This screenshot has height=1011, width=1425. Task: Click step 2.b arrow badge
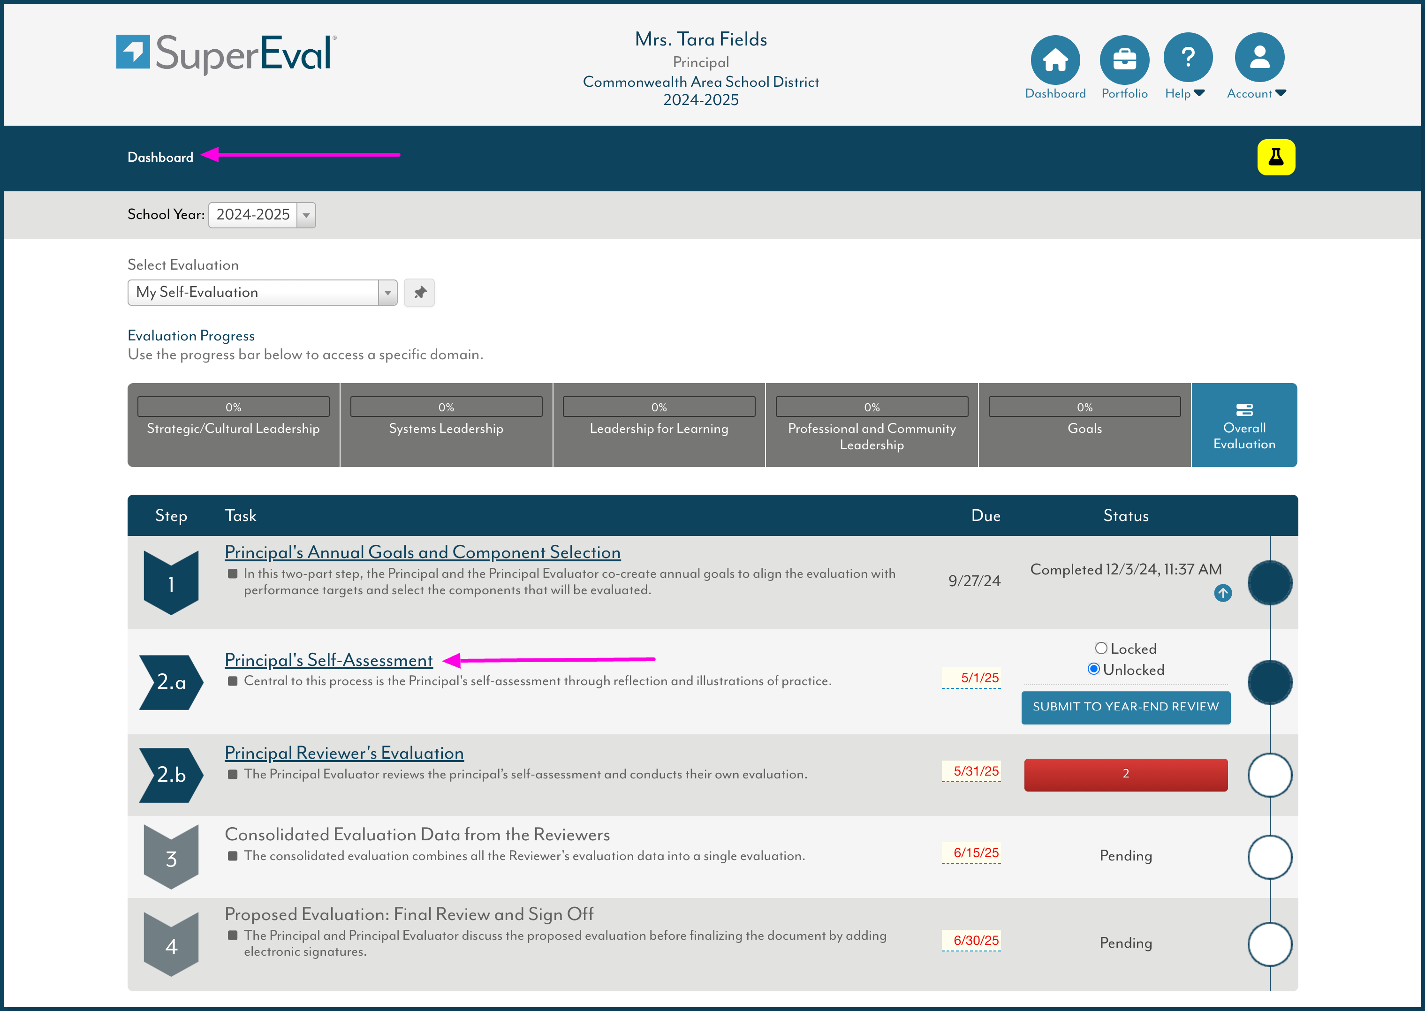tap(171, 775)
